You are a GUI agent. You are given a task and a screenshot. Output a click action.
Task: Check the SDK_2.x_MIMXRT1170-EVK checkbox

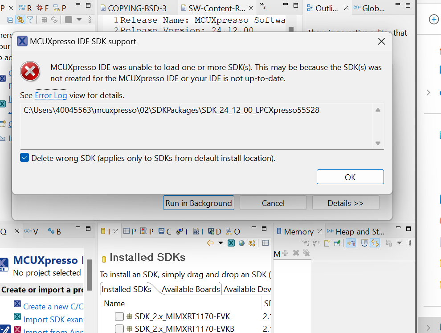(119, 316)
